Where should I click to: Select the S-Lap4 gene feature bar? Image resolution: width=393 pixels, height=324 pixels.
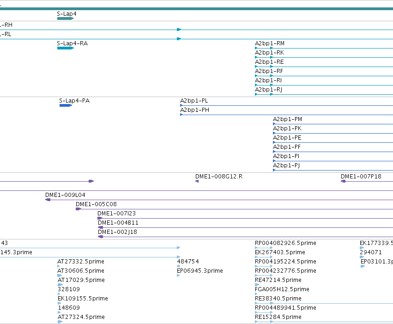(66, 18)
